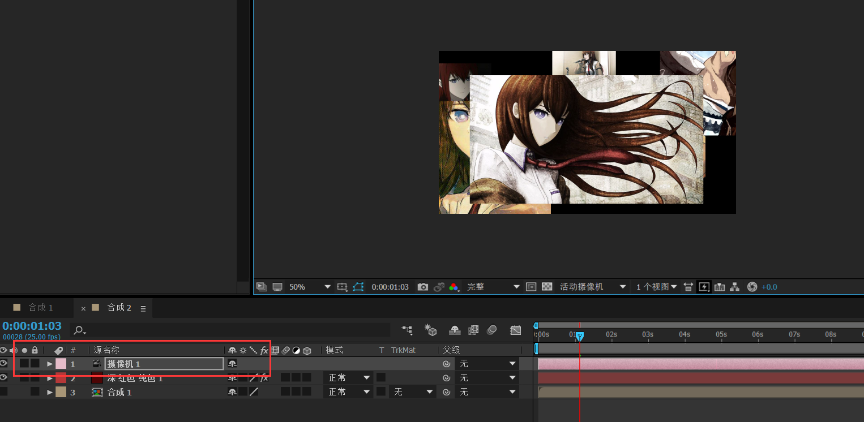Toggle the effects fx switch on 深红色 纯色 1
Image resolution: width=864 pixels, height=422 pixels.
pos(264,378)
